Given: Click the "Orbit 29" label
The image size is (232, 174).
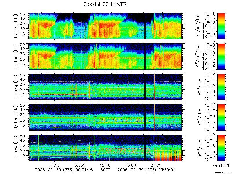Looking at the screenshot, I should (221, 166).
